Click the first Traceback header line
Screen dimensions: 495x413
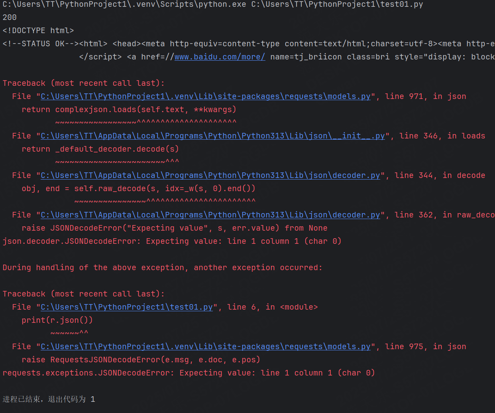[x=84, y=83]
